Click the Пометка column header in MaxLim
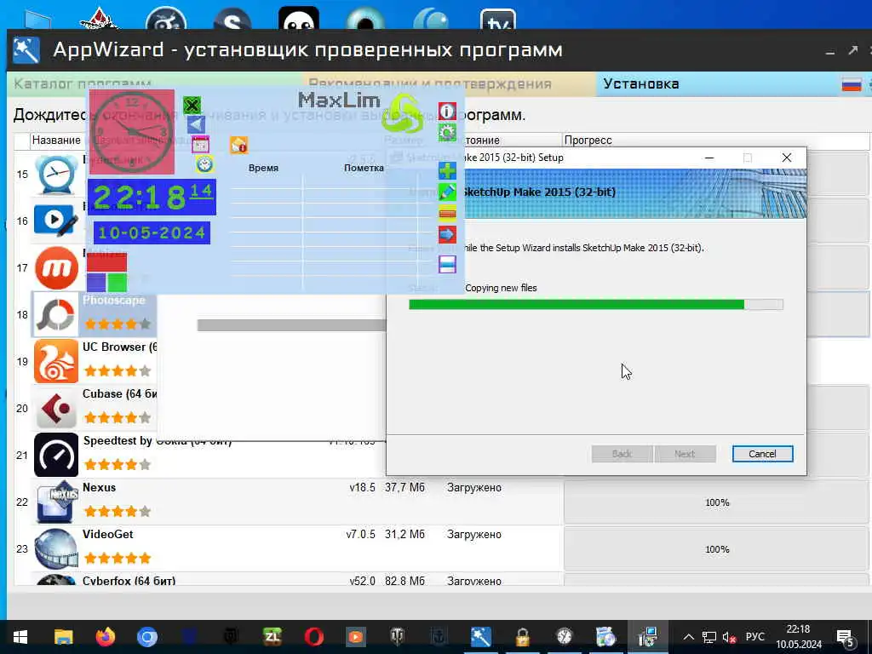Screen dimensions: 872x654 pyautogui.click(x=364, y=168)
